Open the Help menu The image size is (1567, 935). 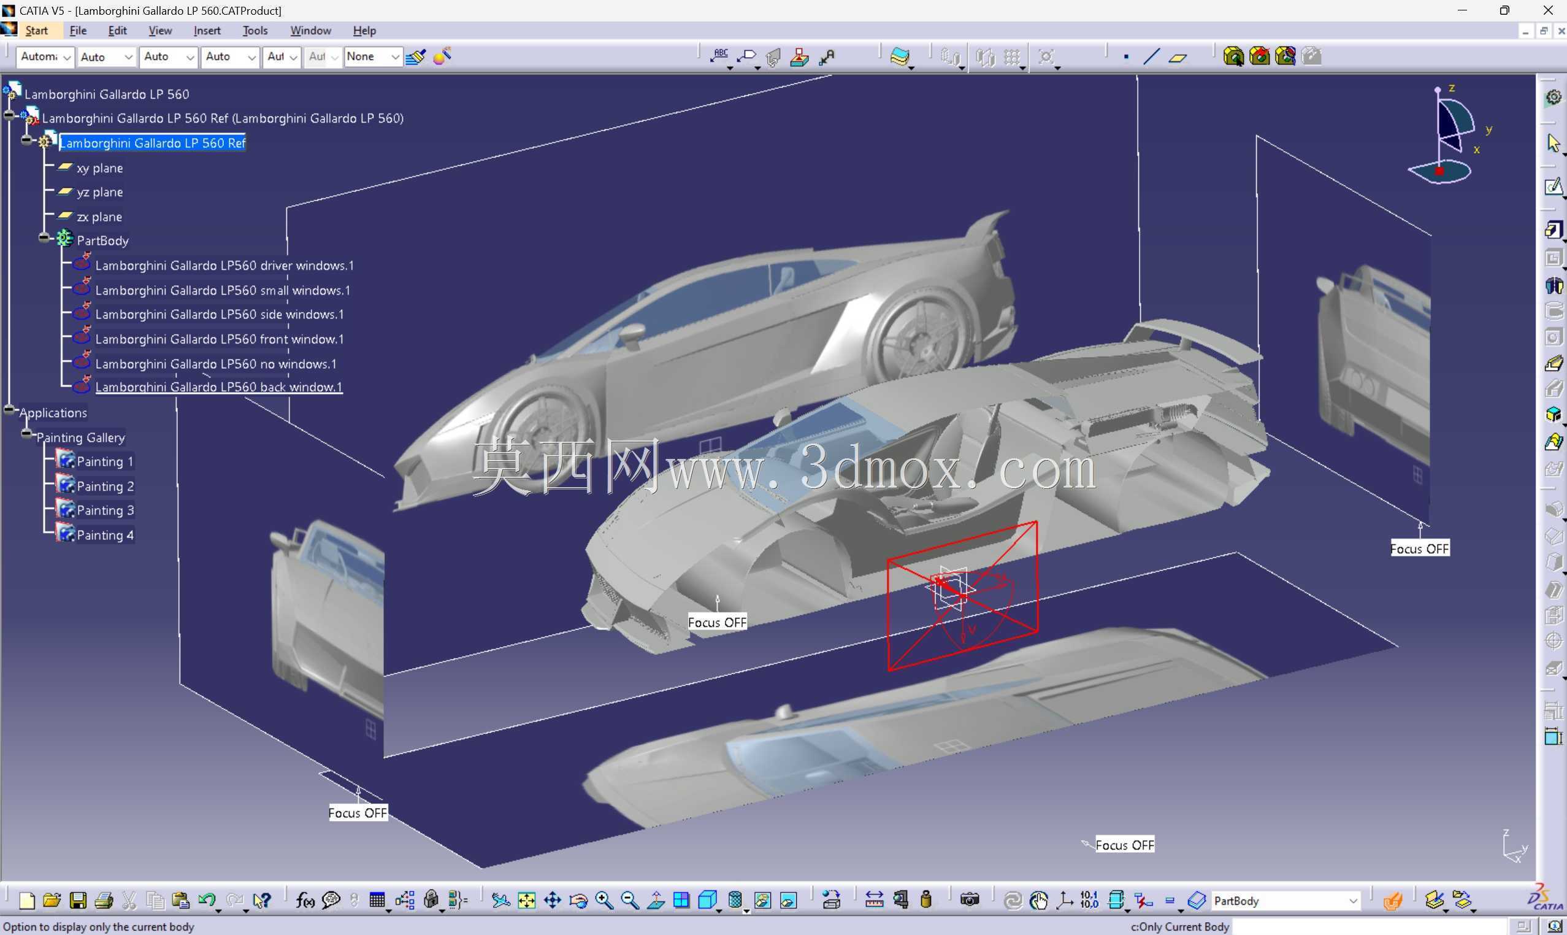(364, 30)
